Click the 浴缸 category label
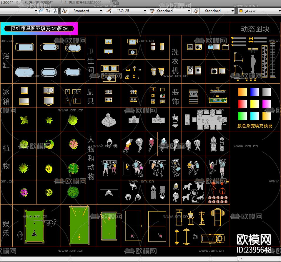Image resolution: width=281 pixels, height=262 pixels. pos(6,60)
